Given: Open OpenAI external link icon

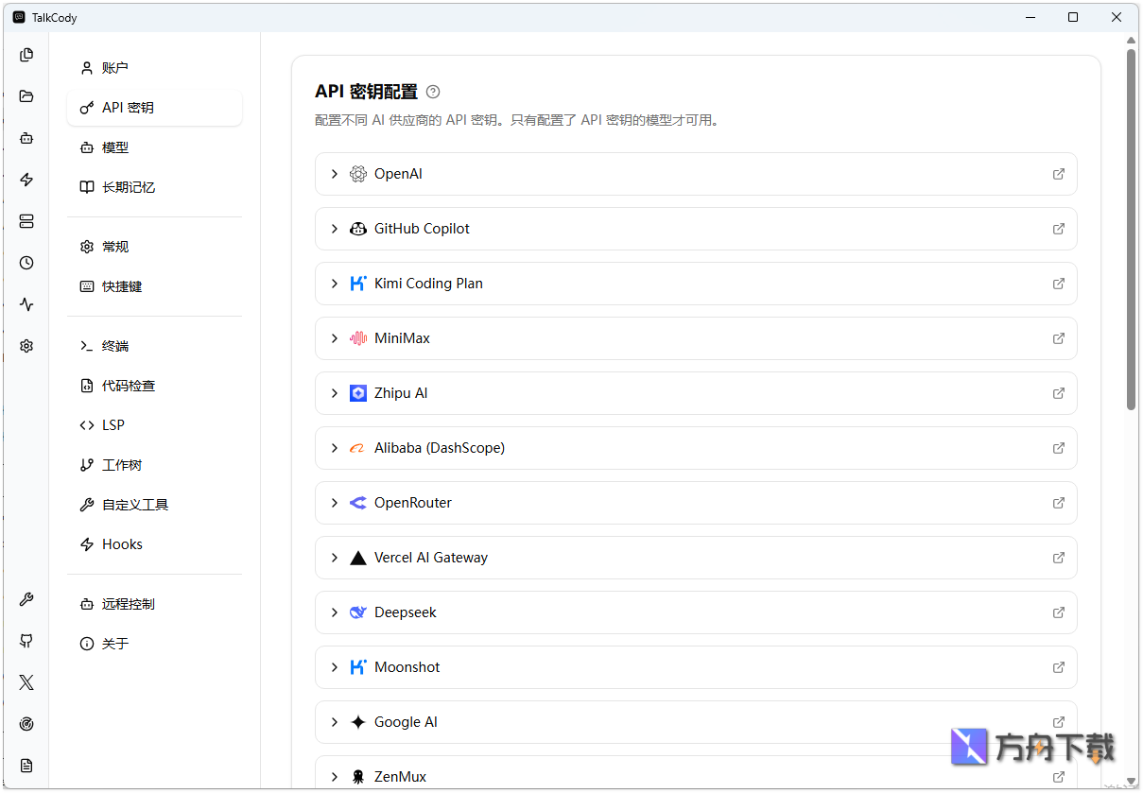Looking at the screenshot, I should pos(1059,174).
